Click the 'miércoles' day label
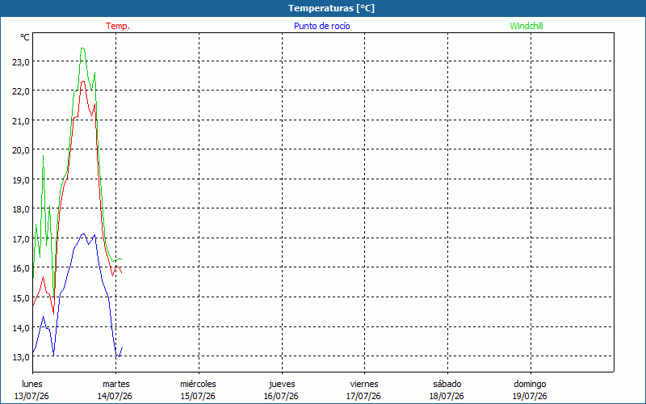This screenshot has width=646, height=404. coord(198,384)
